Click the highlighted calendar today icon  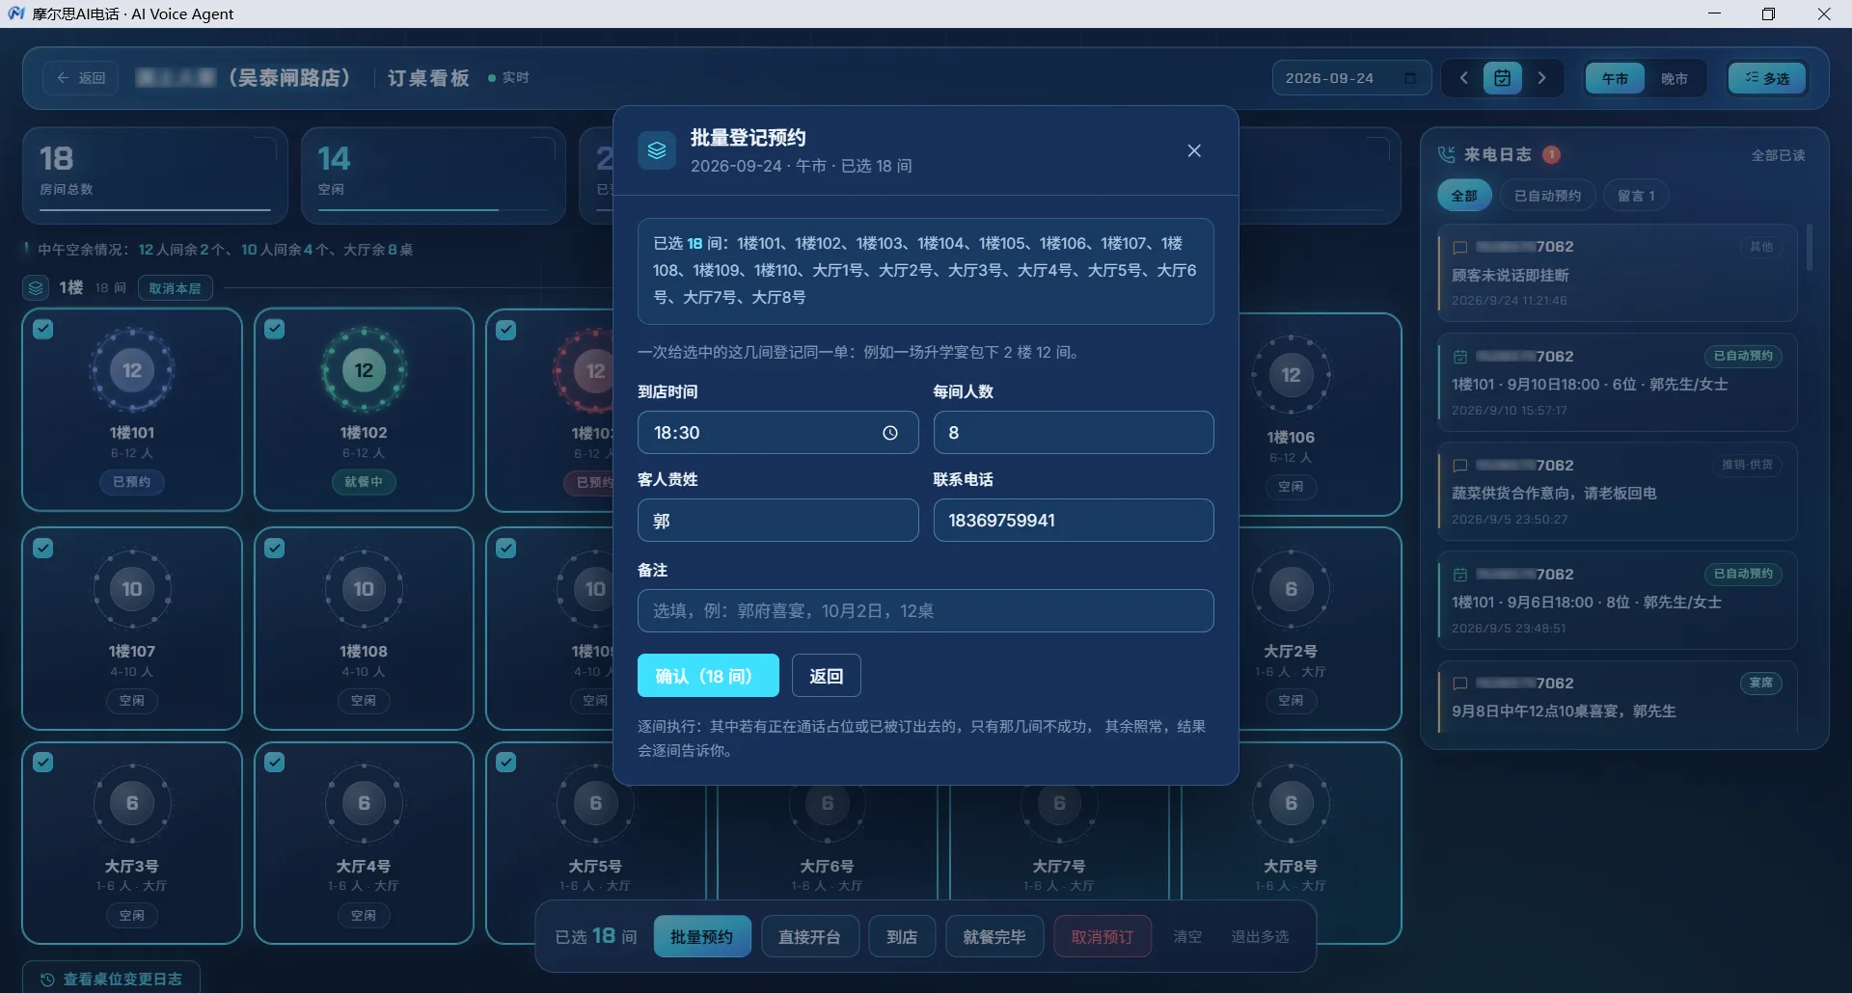click(1503, 78)
